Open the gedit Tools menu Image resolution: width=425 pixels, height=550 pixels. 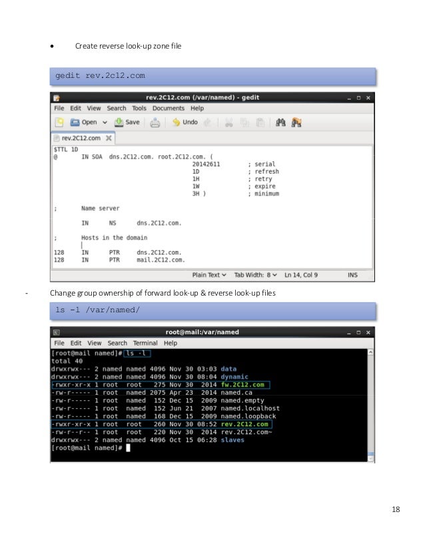pos(139,109)
